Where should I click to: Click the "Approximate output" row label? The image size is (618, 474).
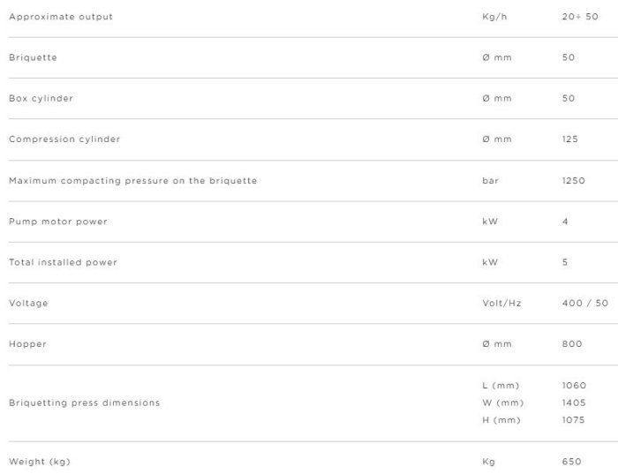(x=61, y=17)
